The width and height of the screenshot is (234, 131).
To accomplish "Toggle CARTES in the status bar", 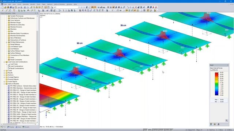I will click(x=155, y=130).
